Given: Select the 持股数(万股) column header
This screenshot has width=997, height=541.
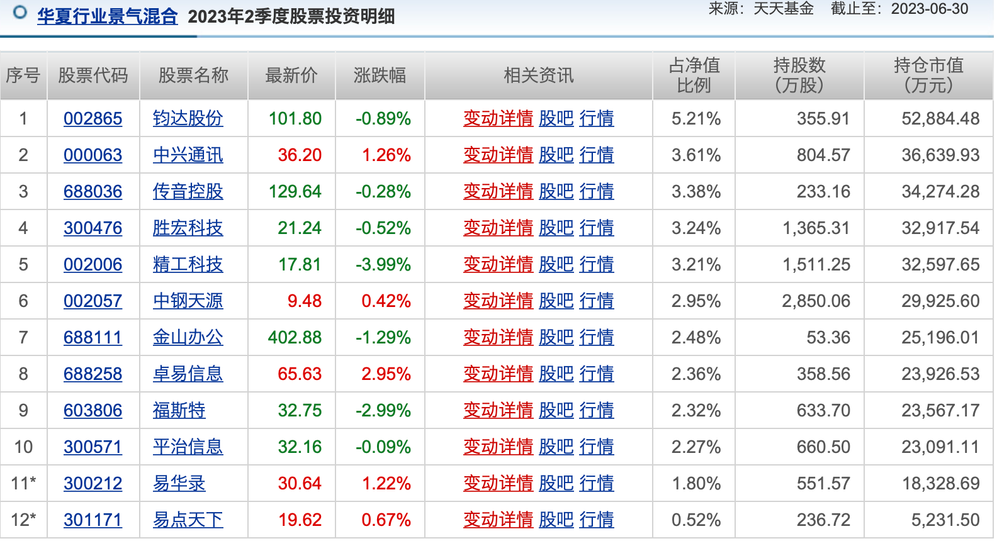Looking at the screenshot, I should [x=799, y=75].
